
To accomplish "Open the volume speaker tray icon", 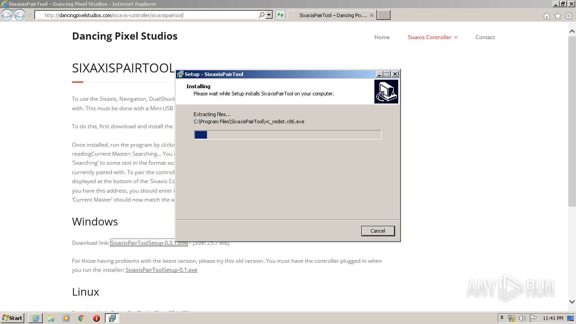I will 522,318.
